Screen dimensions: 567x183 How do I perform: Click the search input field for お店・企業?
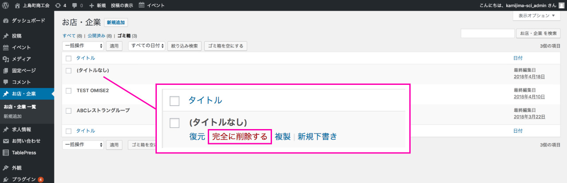click(487, 34)
